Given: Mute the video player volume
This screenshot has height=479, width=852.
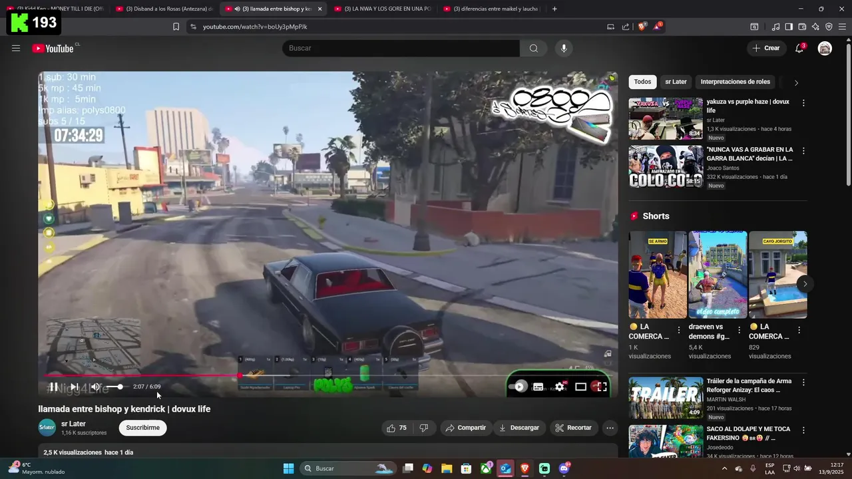Looking at the screenshot, I should coord(95,387).
